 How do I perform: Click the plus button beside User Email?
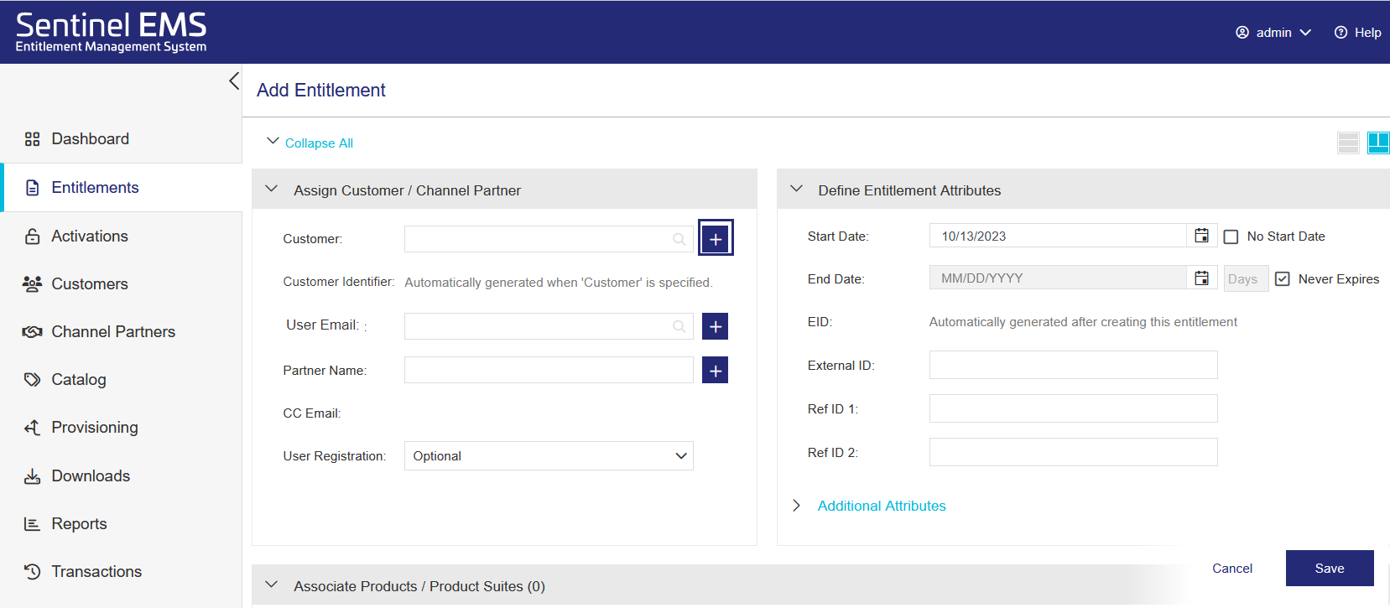[x=715, y=326]
